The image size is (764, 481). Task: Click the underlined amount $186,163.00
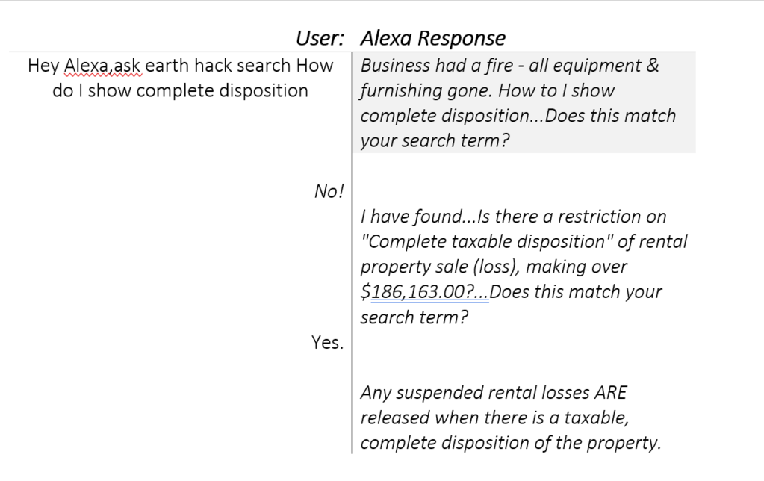(418, 292)
